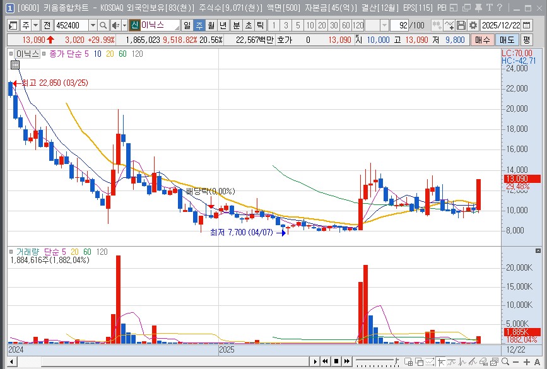
Task: Toggle the 전 button beside the market selector
Action: tap(47, 25)
